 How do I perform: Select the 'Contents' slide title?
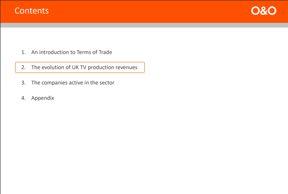pos(32,11)
